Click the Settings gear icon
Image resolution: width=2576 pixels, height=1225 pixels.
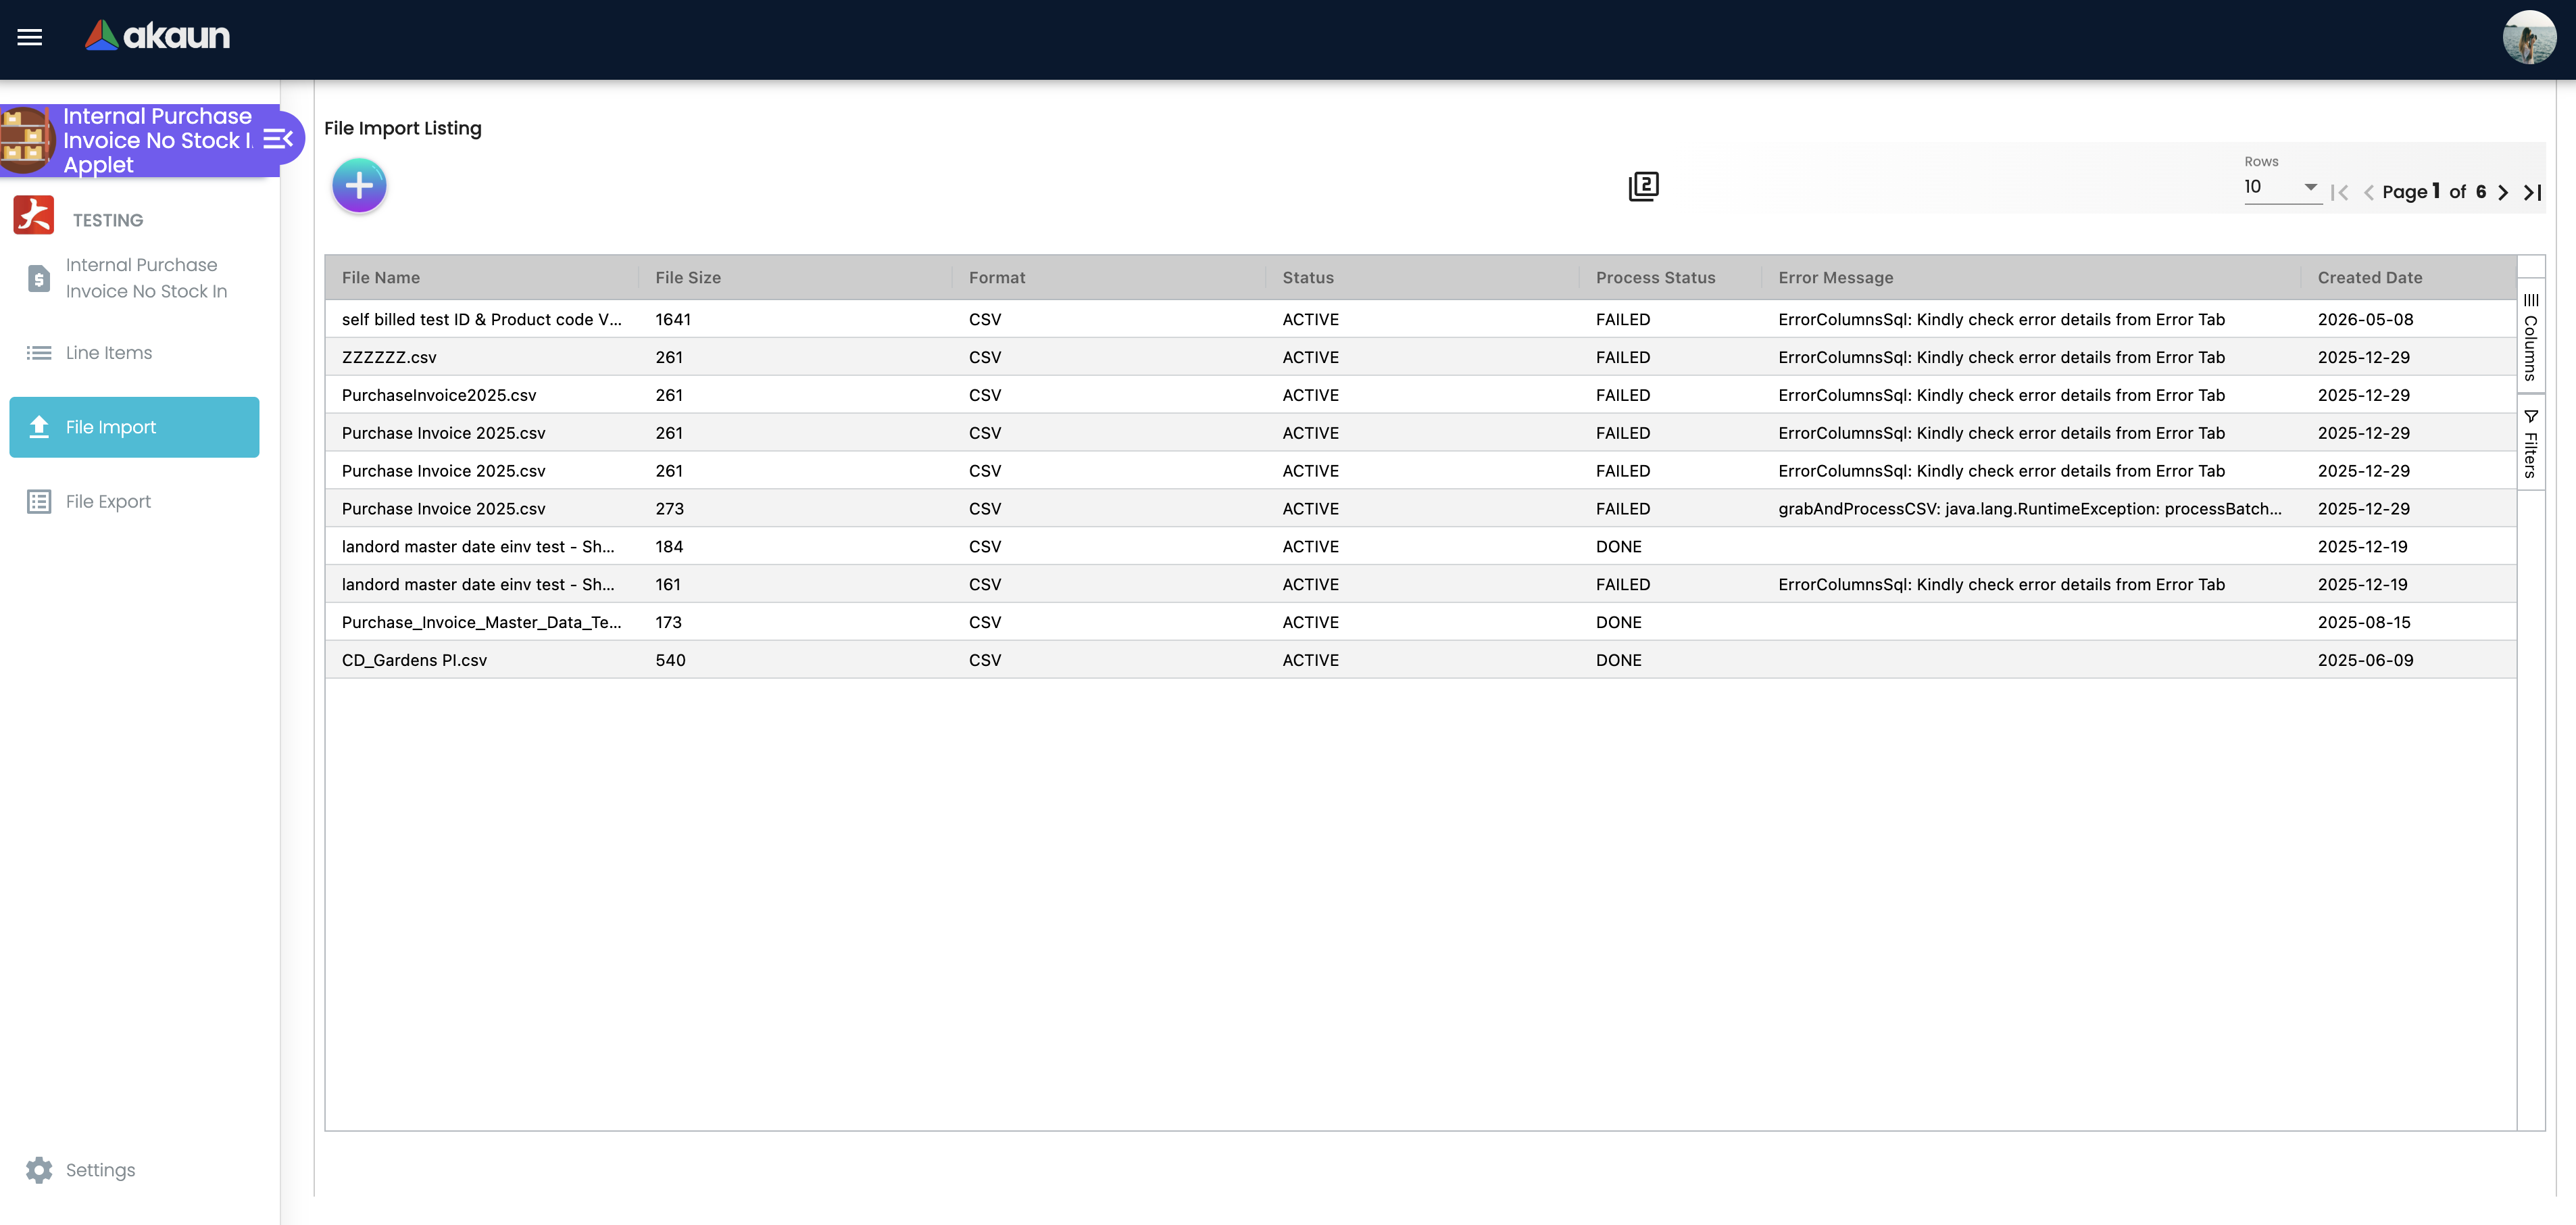click(x=39, y=1170)
